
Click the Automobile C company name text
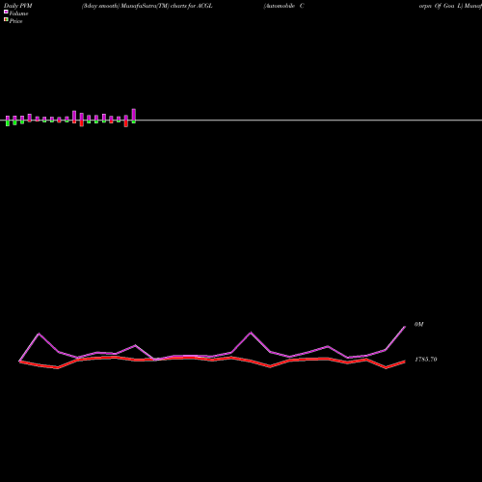(283, 6)
